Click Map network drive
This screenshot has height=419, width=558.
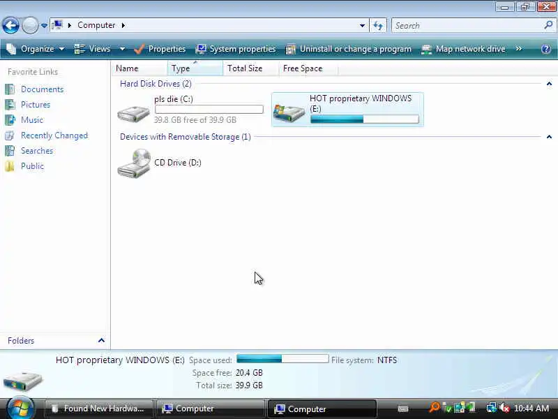pos(463,49)
